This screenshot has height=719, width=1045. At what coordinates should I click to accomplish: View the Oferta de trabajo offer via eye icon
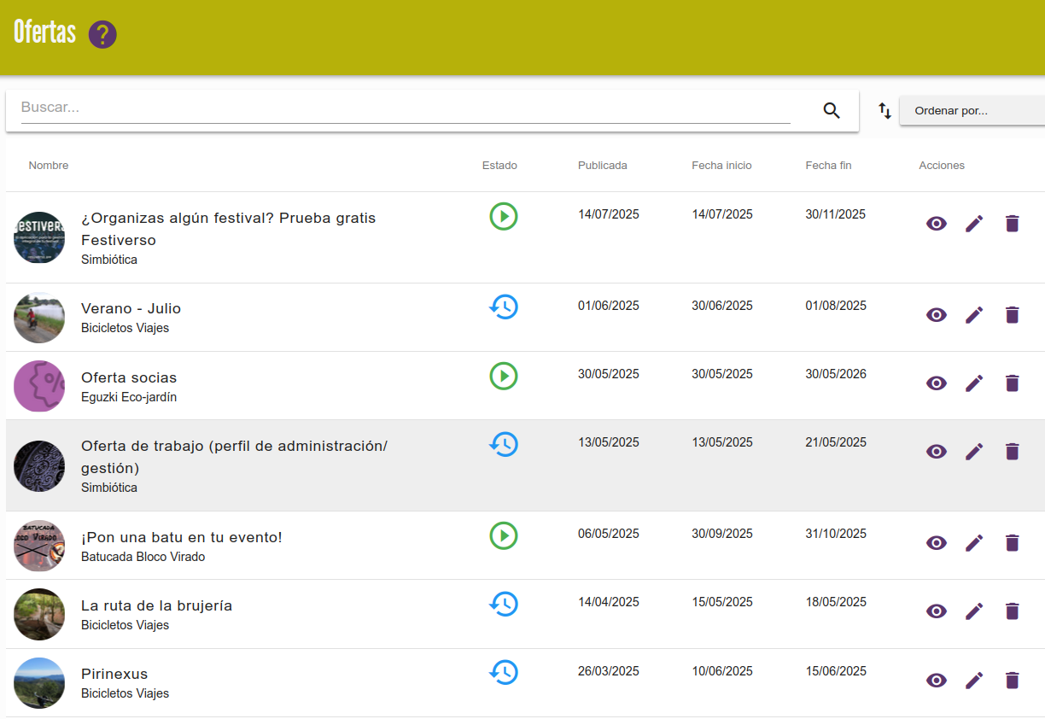[x=937, y=452]
